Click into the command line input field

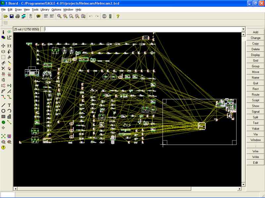[142, 29]
